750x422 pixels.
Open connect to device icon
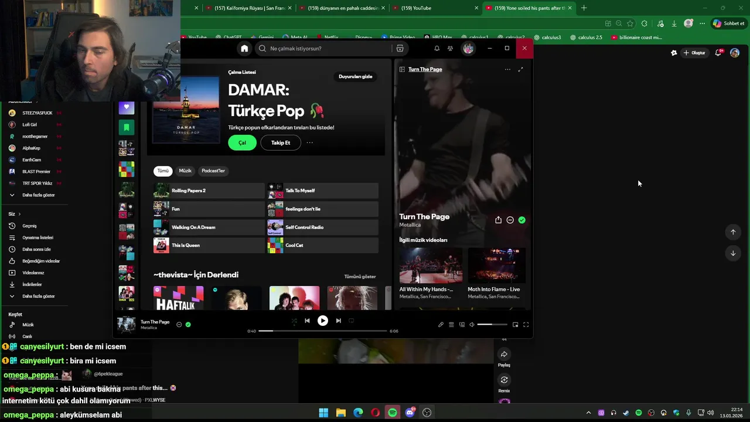coord(462,325)
